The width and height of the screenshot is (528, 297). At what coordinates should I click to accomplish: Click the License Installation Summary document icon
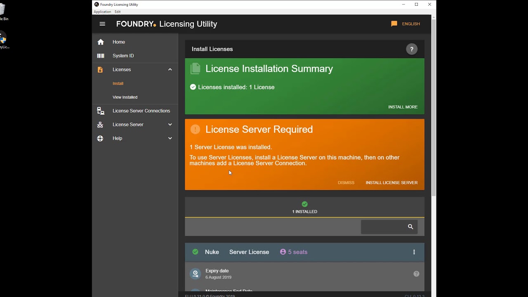pyautogui.click(x=195, y=68)
